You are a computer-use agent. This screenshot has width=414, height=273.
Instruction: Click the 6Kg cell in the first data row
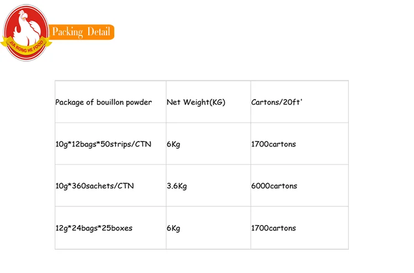click(173, 144)
